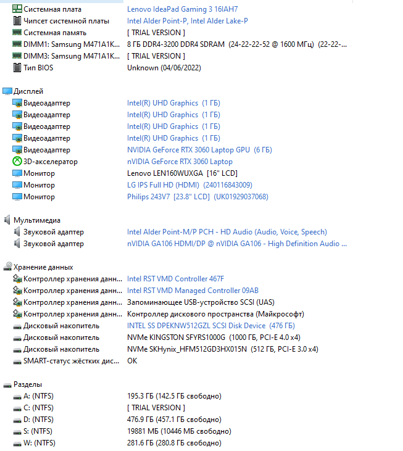Click the monitor icon beside Philips 243V7
Image resolution: width=403 pixels, height=451 pixels.
(x=17, y=197)
